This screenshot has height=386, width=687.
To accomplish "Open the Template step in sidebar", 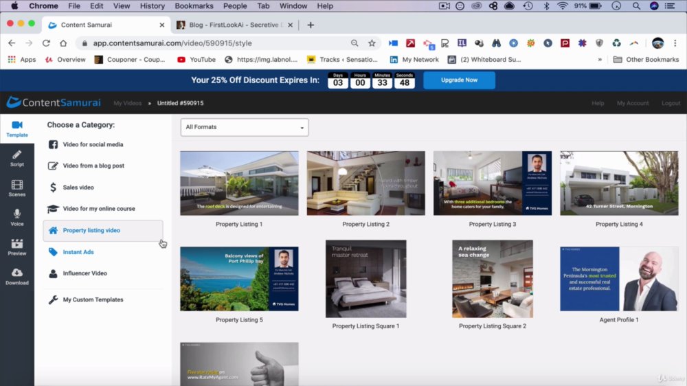I will click(x=17, y=129).
